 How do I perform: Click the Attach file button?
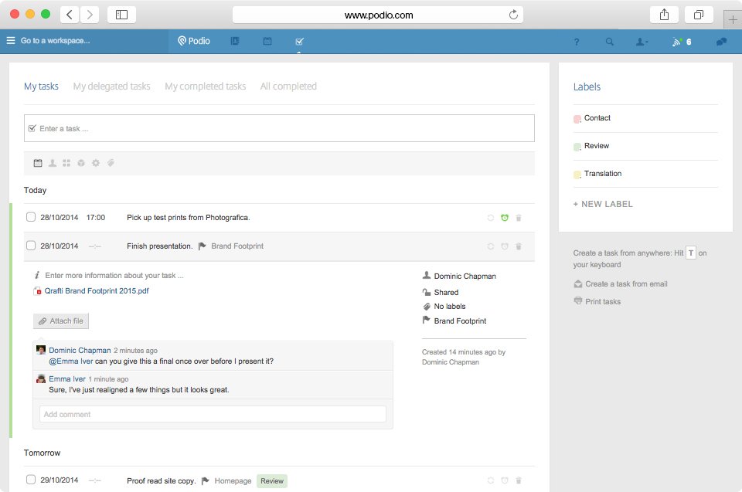[61, 321]
